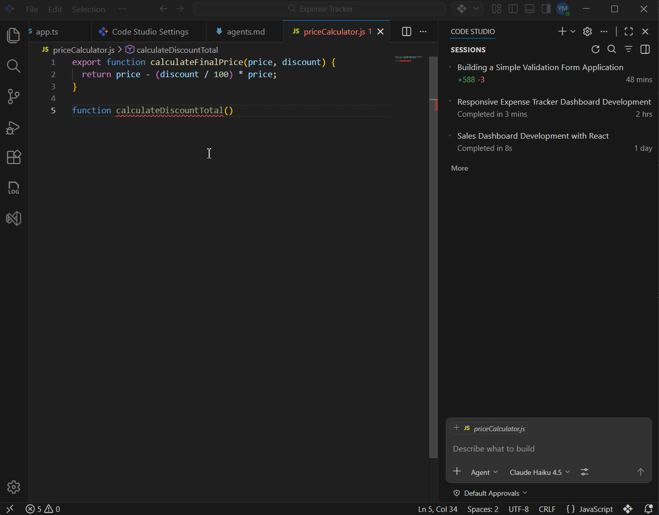Image resolution: width=659 pixels, height=515 pixels.
Task: Search sessions with magnifier icon
Action: [x=612, y=49]
